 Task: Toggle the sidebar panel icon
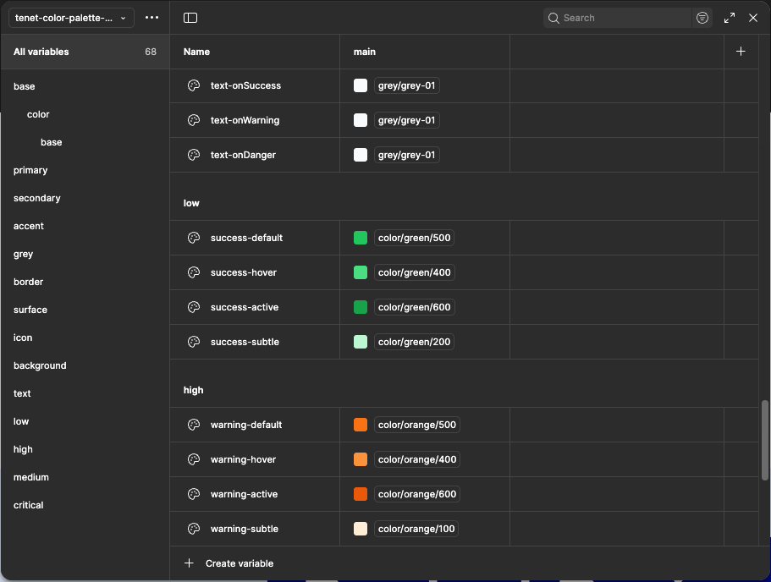click(x=190, y=18)
